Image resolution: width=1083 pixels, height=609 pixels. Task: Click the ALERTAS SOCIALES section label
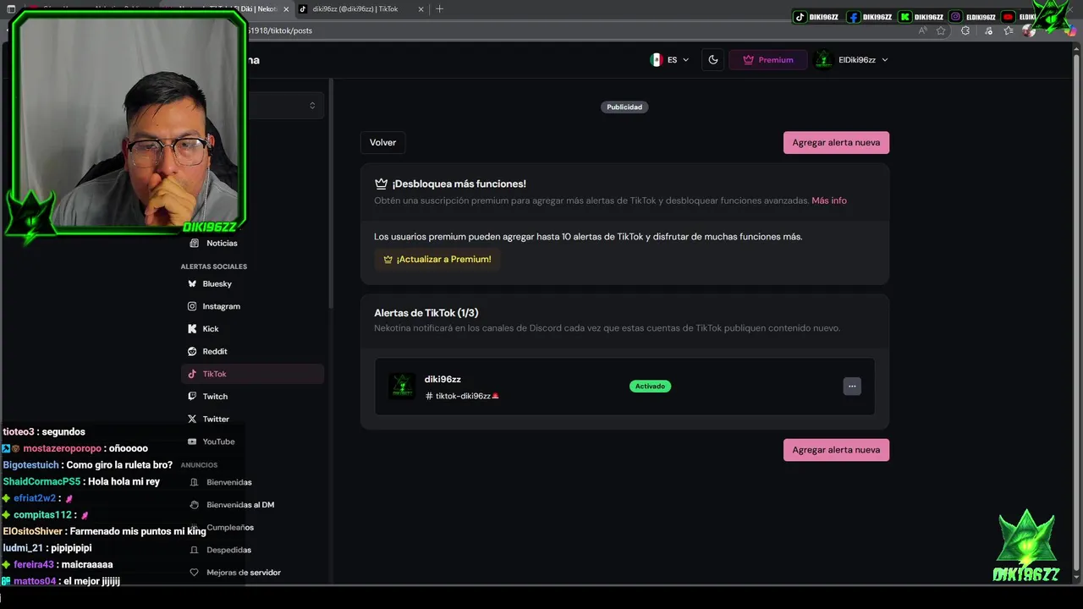(214, 266)
